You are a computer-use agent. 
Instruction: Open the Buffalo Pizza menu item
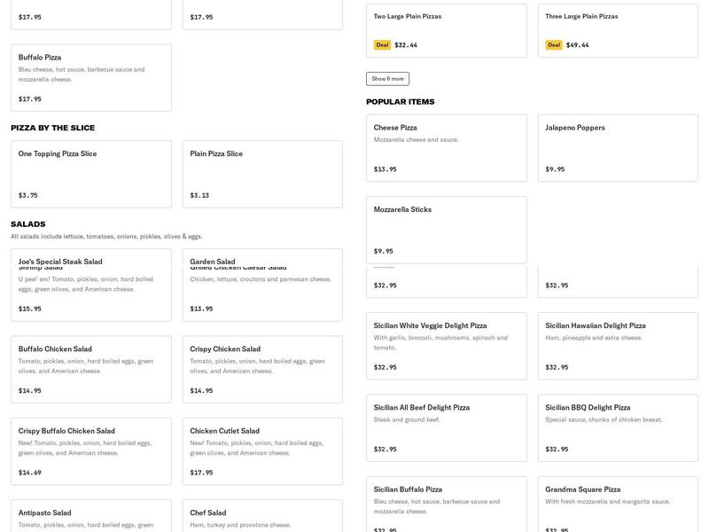[90, 78]
